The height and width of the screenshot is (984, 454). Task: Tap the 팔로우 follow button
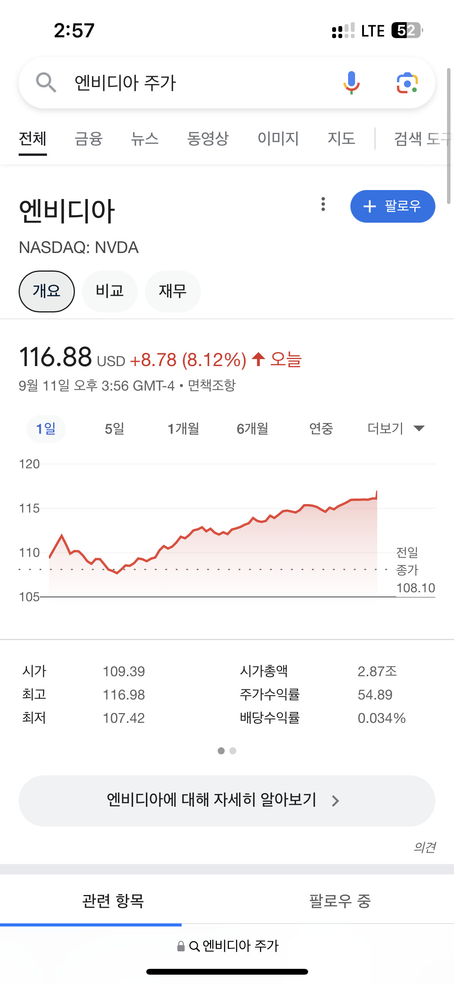392,206
